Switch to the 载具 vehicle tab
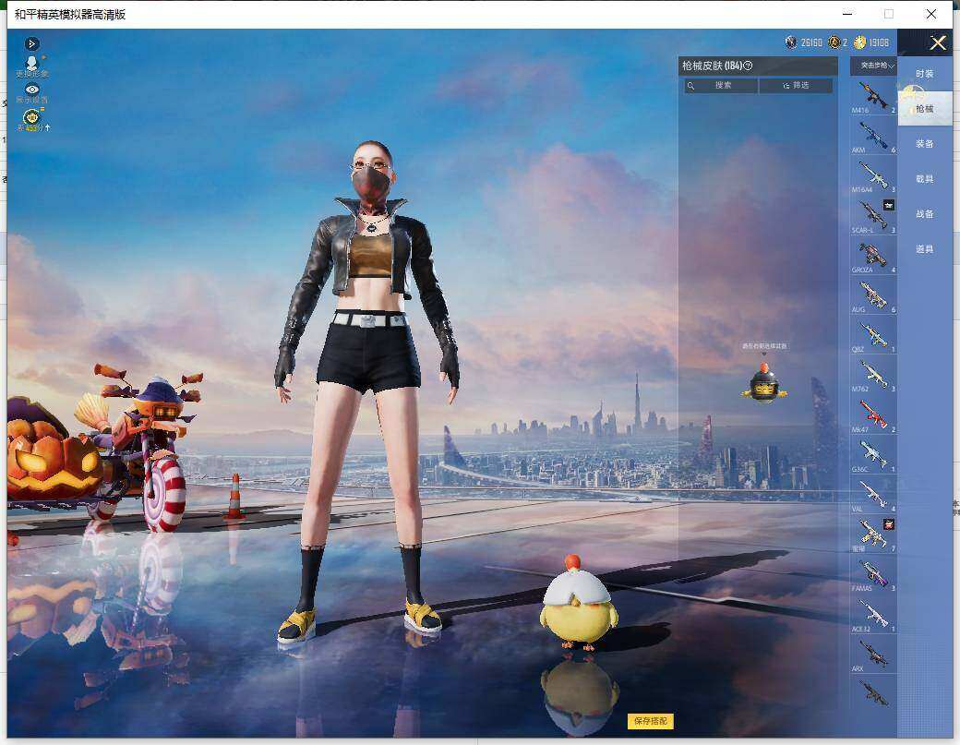The image size is (960, 745). tap(925, 179)
